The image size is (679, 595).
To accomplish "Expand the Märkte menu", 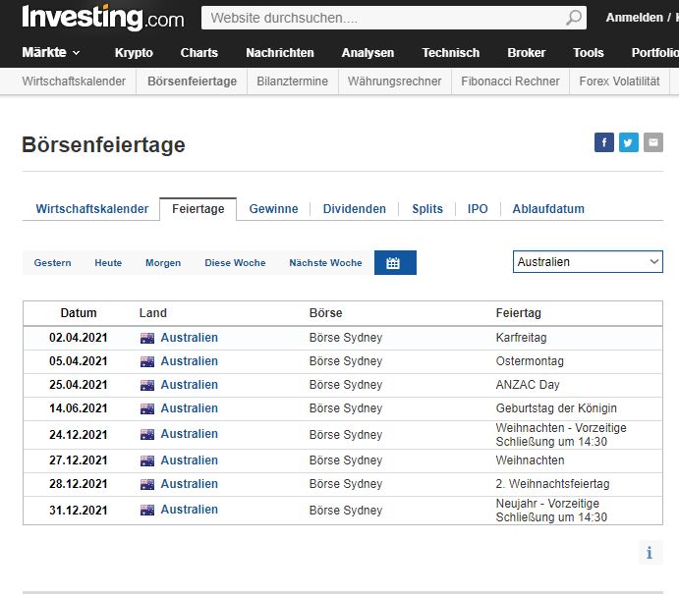I will [x=51, y=52].
